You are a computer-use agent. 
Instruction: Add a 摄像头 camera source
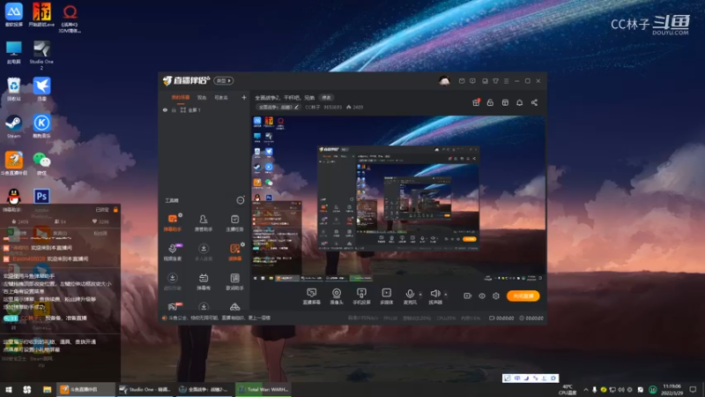tap(337, 296)
